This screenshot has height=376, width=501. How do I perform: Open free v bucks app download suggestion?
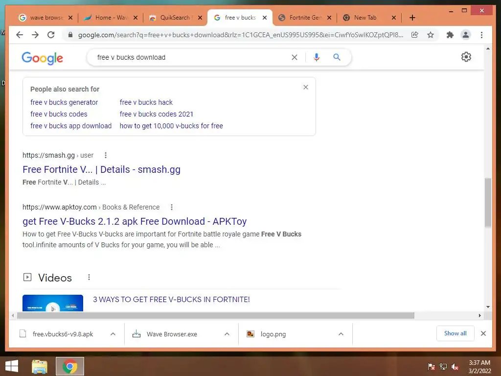tap(71, 126)
